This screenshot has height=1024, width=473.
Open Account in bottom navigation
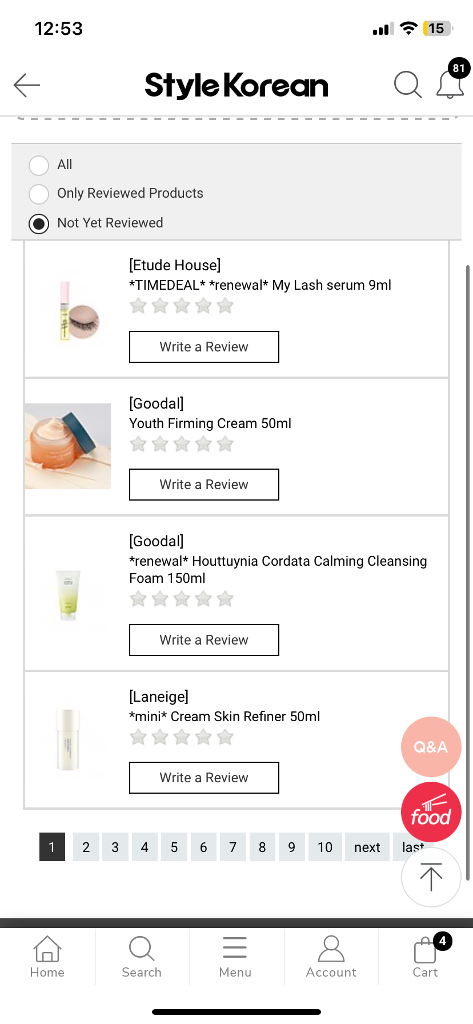click(x=331, y=957)
